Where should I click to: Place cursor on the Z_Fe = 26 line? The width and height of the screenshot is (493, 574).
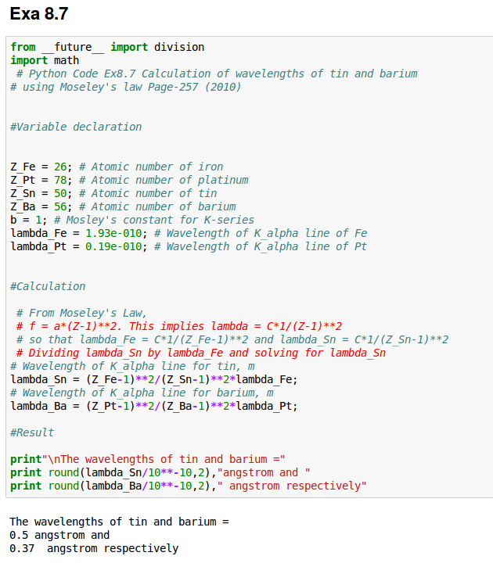click(x=117, y=167)
